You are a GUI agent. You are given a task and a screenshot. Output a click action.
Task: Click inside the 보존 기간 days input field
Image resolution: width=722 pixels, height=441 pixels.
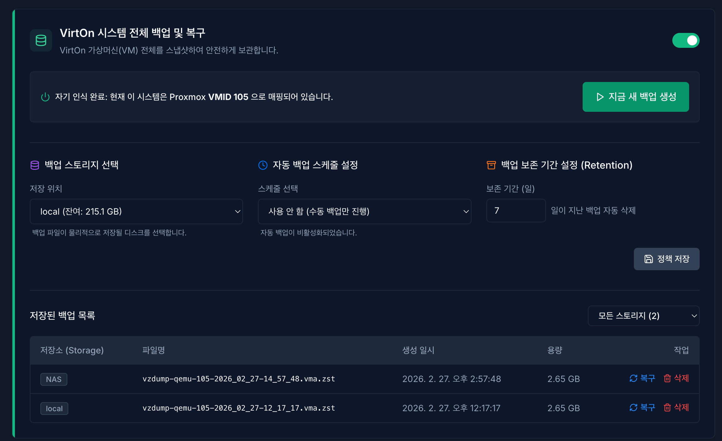click(x=516, y=211)
